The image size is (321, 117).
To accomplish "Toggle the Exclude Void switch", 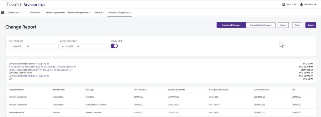I will (x=114, y=46).
